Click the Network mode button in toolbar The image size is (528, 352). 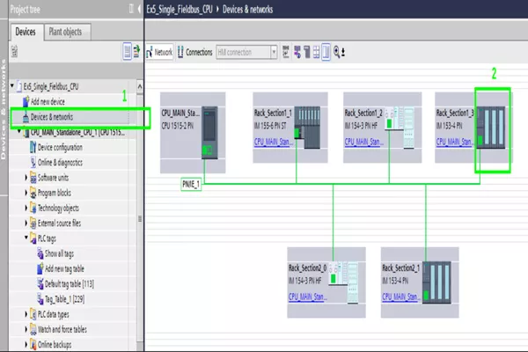pos(160,52)
